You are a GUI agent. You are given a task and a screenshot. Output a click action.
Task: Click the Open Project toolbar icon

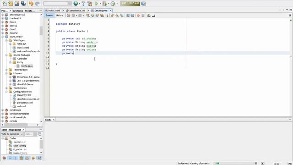click(17, 4)
